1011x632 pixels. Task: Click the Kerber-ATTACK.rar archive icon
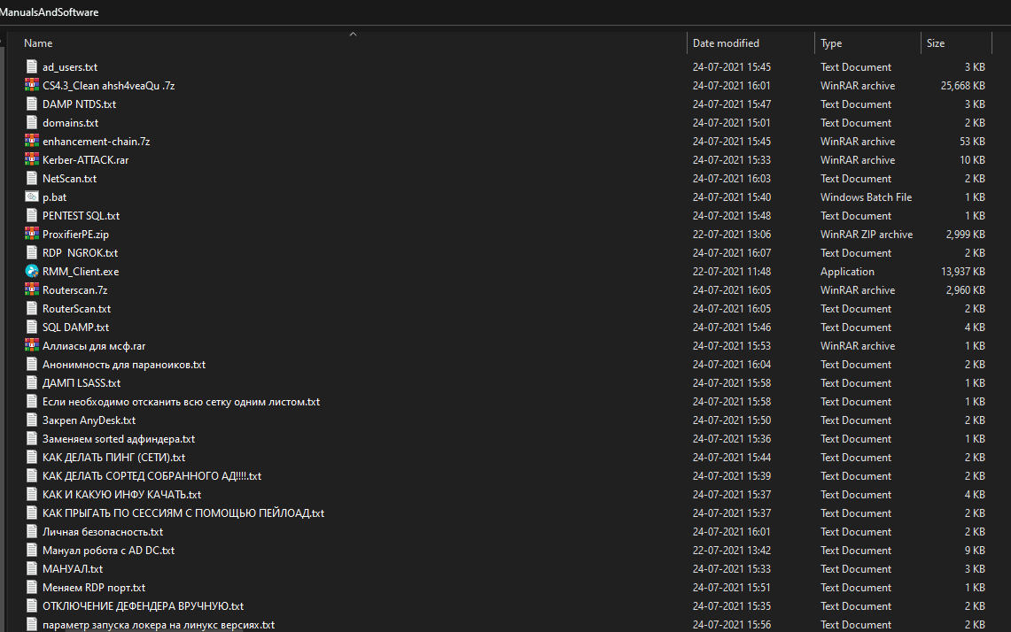coord(33,160)
